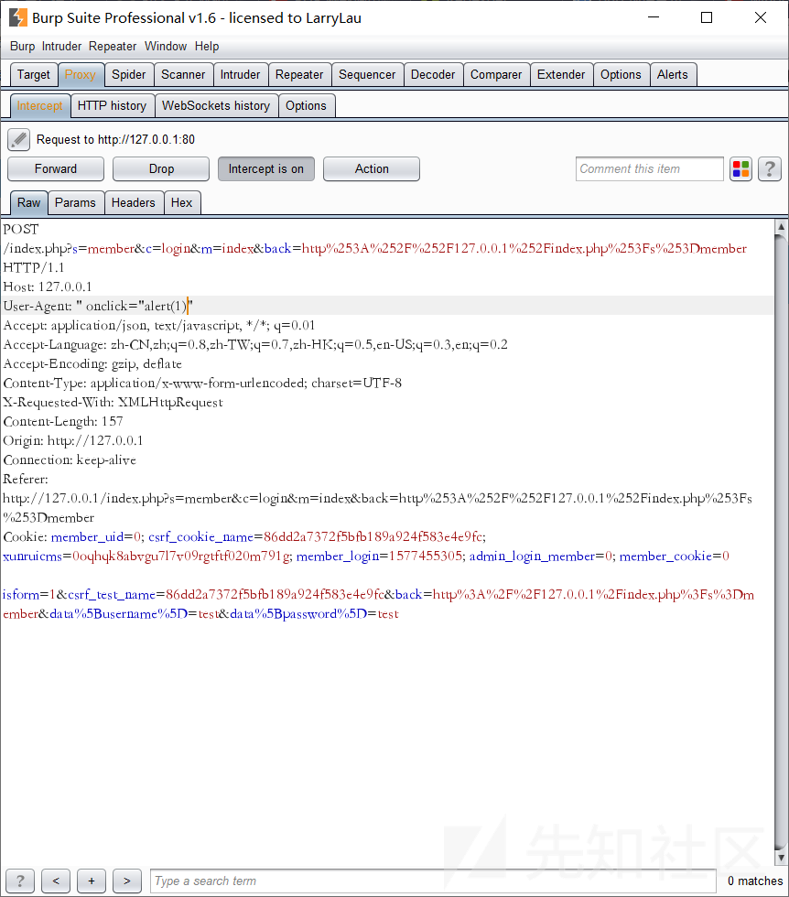Drop the intercepted request
The image size is (789, 897).
pyautogui.click(x=161, y=168)
